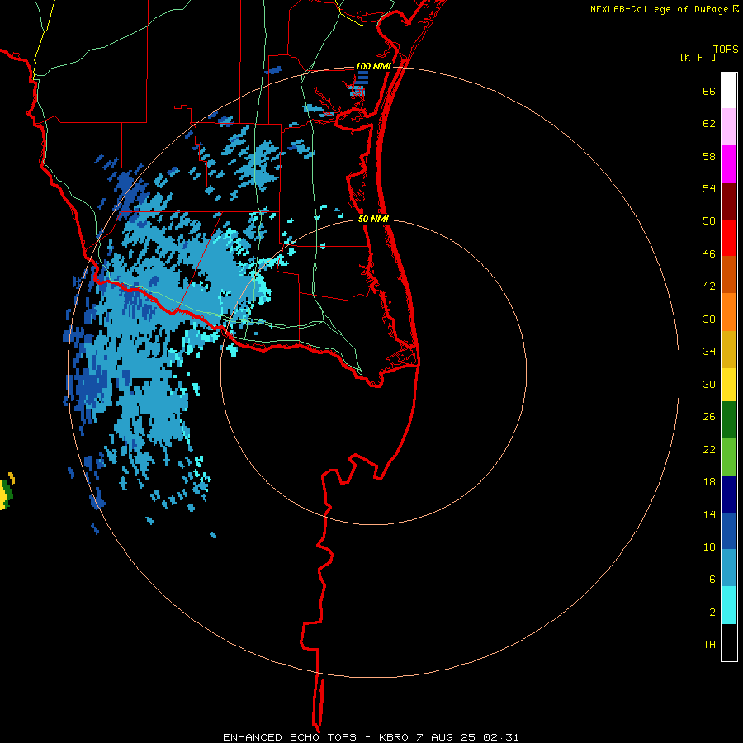Click the light blue legend swatch
The height and width of the screenshot is (743, 743).
729,568
